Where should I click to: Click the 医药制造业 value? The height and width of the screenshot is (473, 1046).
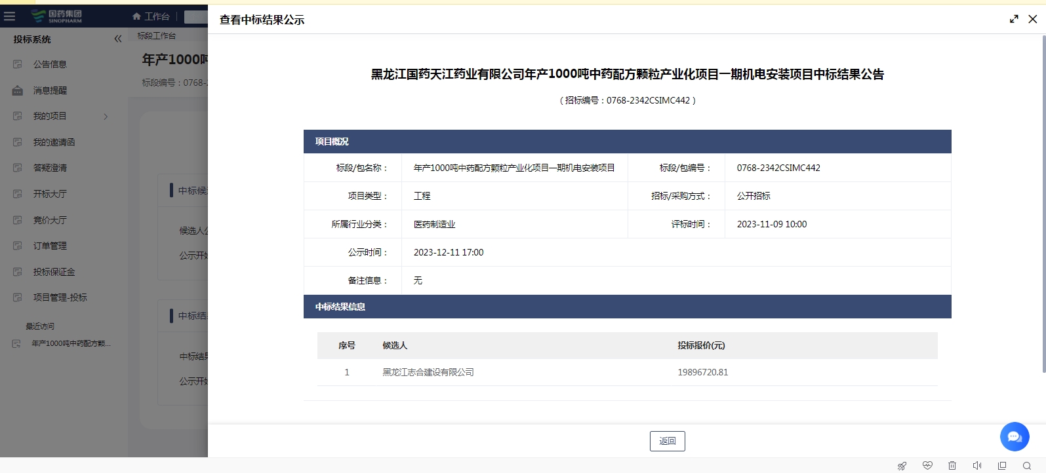[434, 224]
